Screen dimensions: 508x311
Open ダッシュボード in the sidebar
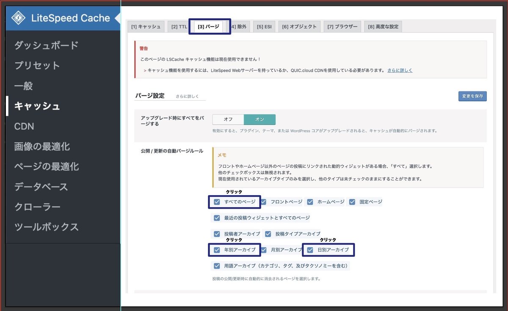tap(46, 45)
